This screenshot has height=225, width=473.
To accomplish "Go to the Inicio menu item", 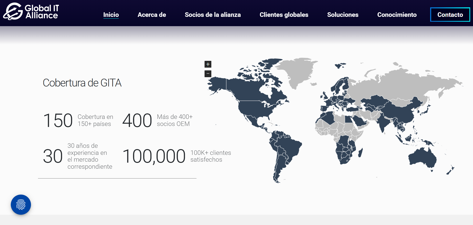I will point(111,15).
